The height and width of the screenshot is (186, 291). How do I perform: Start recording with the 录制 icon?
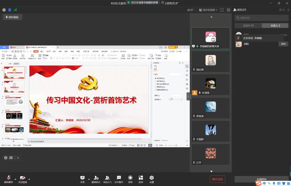pyautogui.click(x=130, y=178)
